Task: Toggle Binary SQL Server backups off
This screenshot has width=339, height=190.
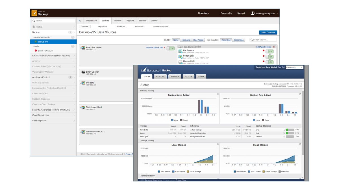Action: (171, 49)
